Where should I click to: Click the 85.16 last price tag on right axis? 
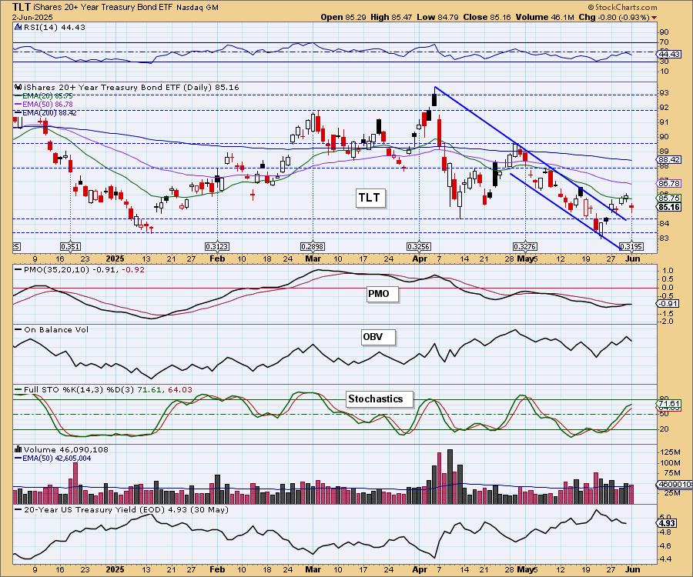pyautogui.click(x=669, y=207)
